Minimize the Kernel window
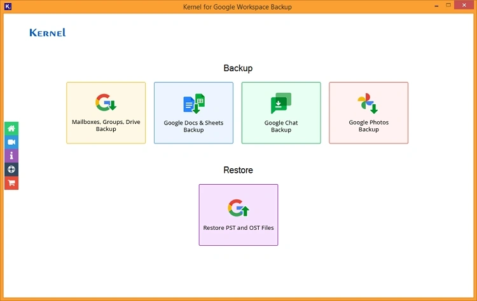The width and height of the screenshot is (477, 301). pyautogui.click(x=436, y=6)
